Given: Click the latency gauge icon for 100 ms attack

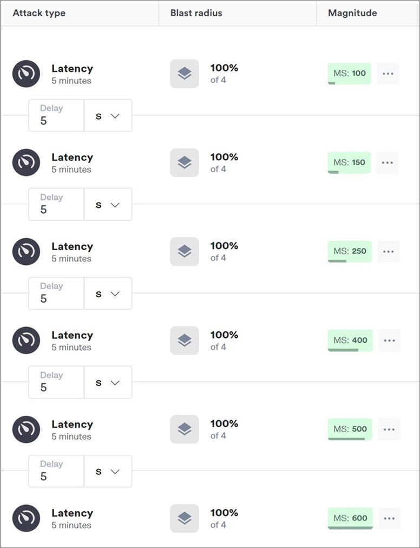Looking at the screenshot, I should (x=26, y=74).
